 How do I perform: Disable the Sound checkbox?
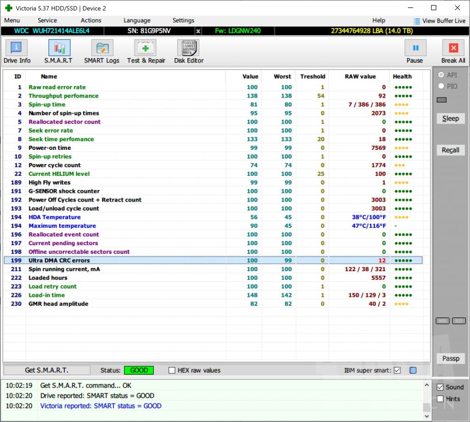coord(441,387)
